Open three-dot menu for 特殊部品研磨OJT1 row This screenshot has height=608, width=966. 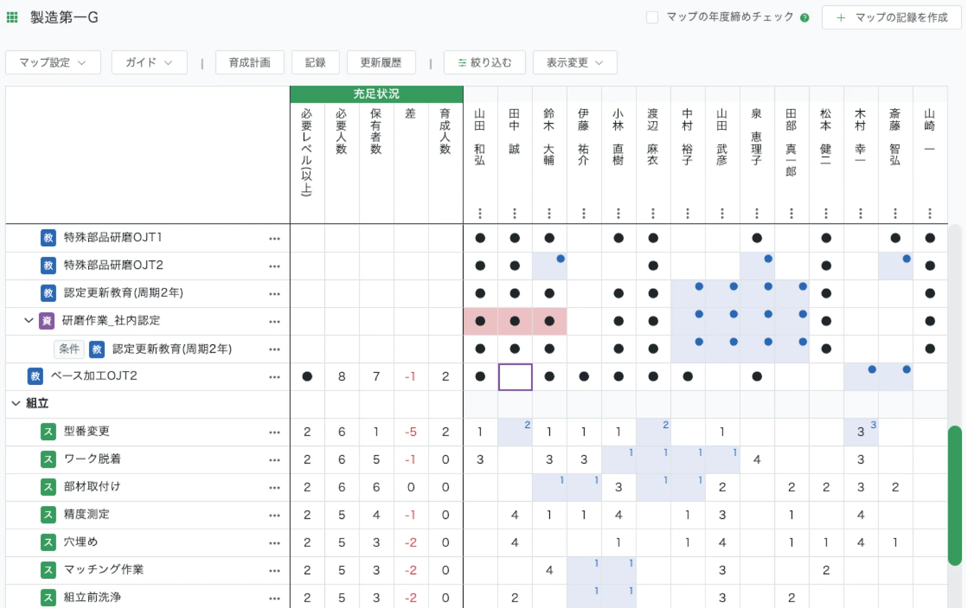(x=274, y=239)
